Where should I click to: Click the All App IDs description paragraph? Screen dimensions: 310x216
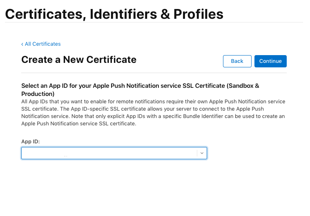[x=153, y=113]
